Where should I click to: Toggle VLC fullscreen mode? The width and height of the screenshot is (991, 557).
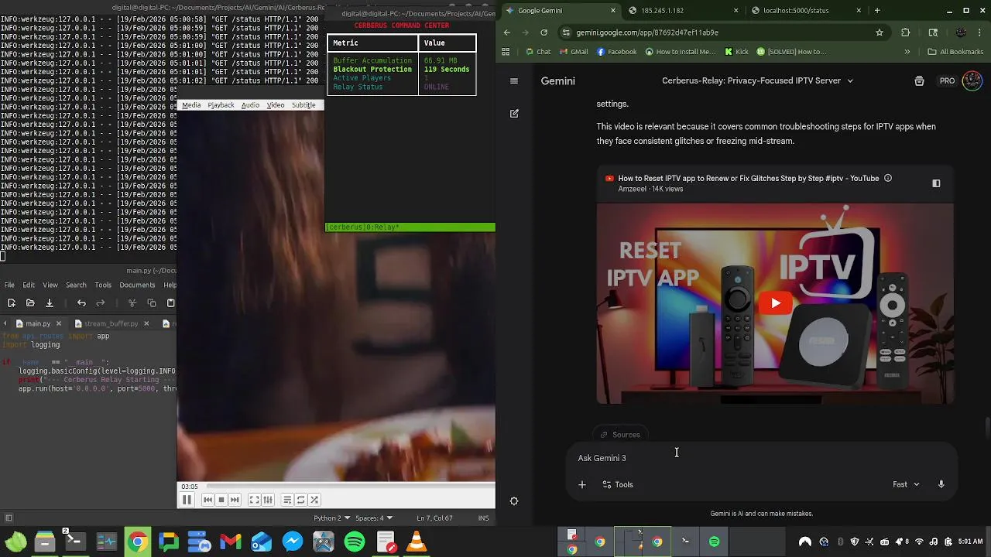(254, 500)
